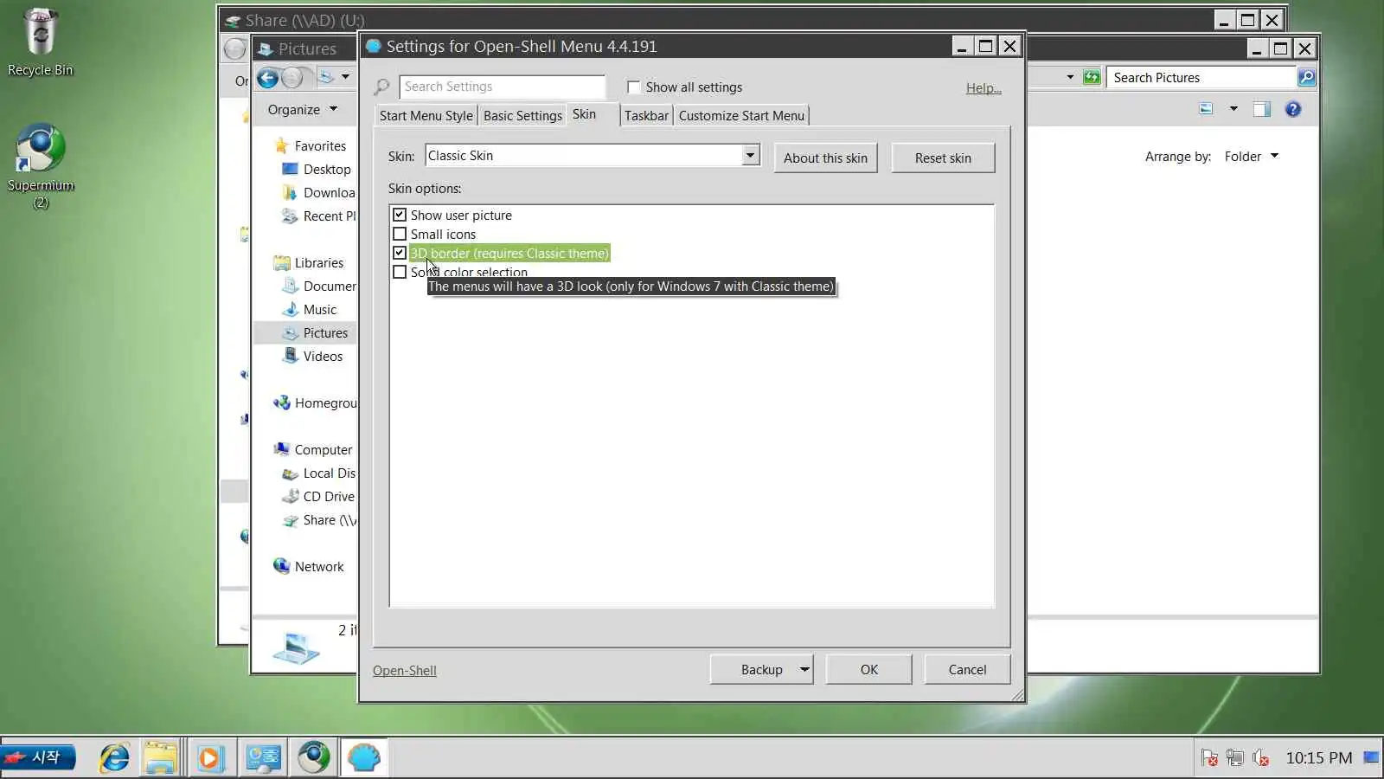Switch to the Taskbar tab
Screen dimensions: 1384x779
pos(646,116)
